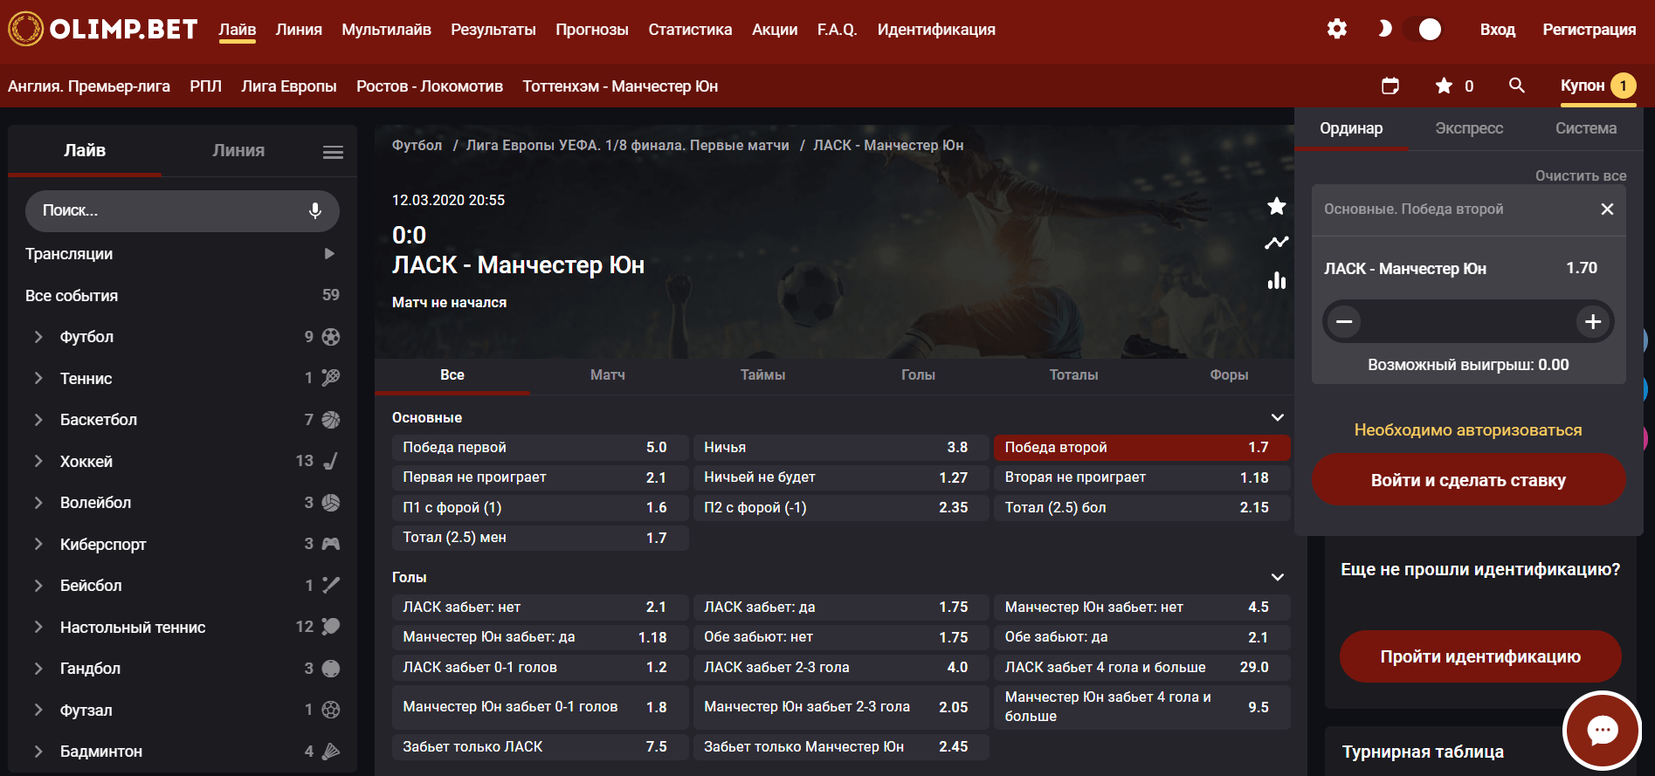Click Лига Европы breadcrumb link
This screenshot has height=776, width=1655.
627,145
